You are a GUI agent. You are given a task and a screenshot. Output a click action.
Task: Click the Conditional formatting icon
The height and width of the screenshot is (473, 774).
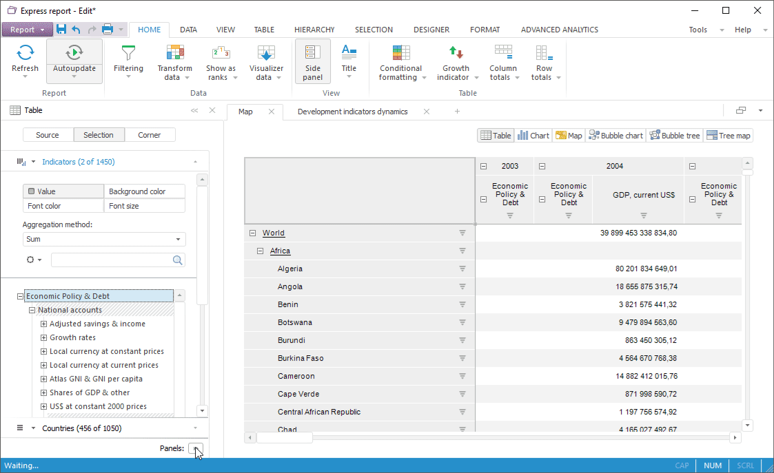[400, 54]
